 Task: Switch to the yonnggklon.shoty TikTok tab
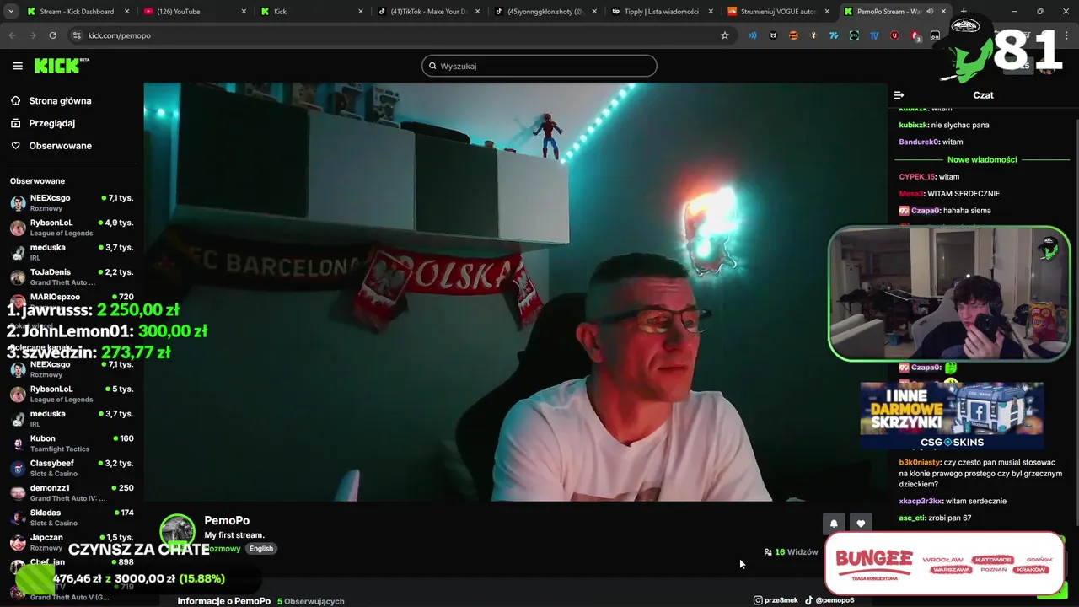pyautogui.click(x=545, y=12)
